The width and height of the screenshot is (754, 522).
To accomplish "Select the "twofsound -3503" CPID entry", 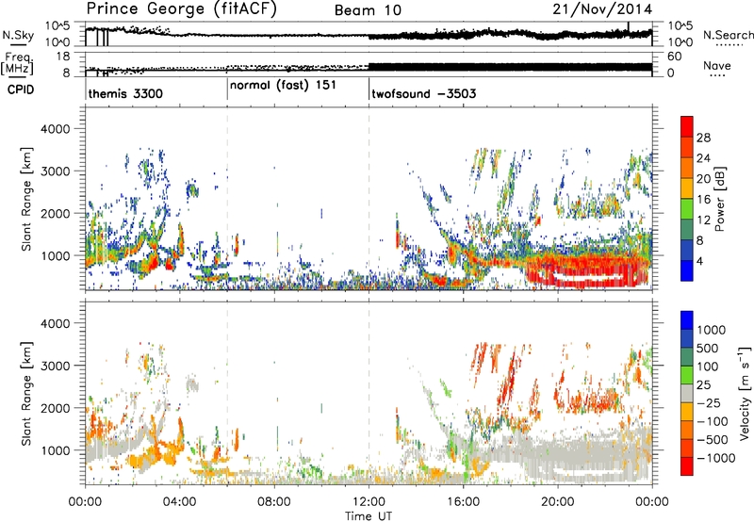I will pos(423,93).
